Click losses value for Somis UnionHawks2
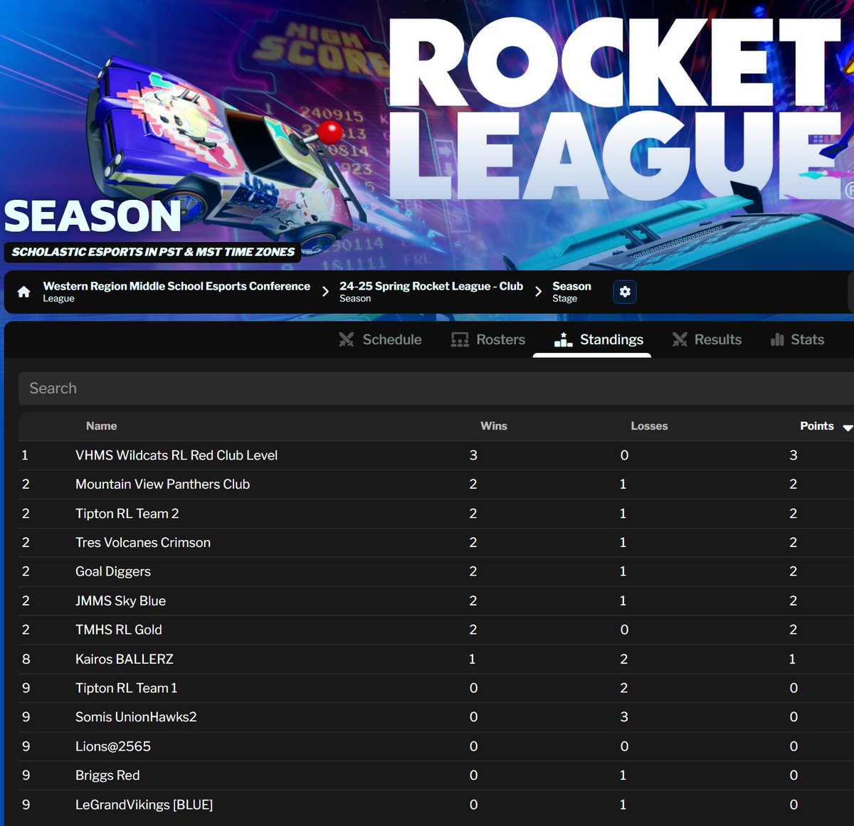This screenshot has height=826, width=854. [624, 717]
